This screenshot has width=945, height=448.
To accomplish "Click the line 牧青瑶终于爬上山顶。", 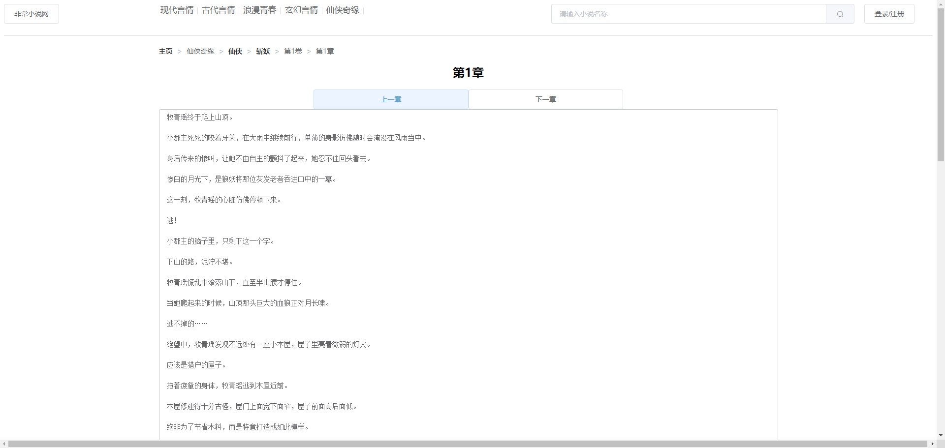I will click(x=200, y=117).
